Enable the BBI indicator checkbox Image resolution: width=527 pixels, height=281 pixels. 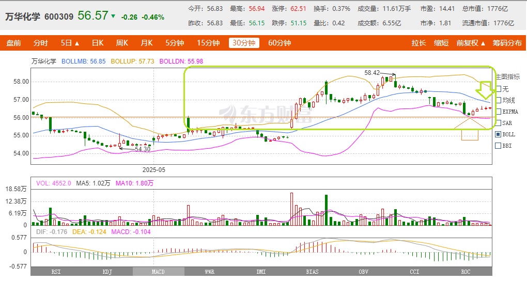coord(499,146)
